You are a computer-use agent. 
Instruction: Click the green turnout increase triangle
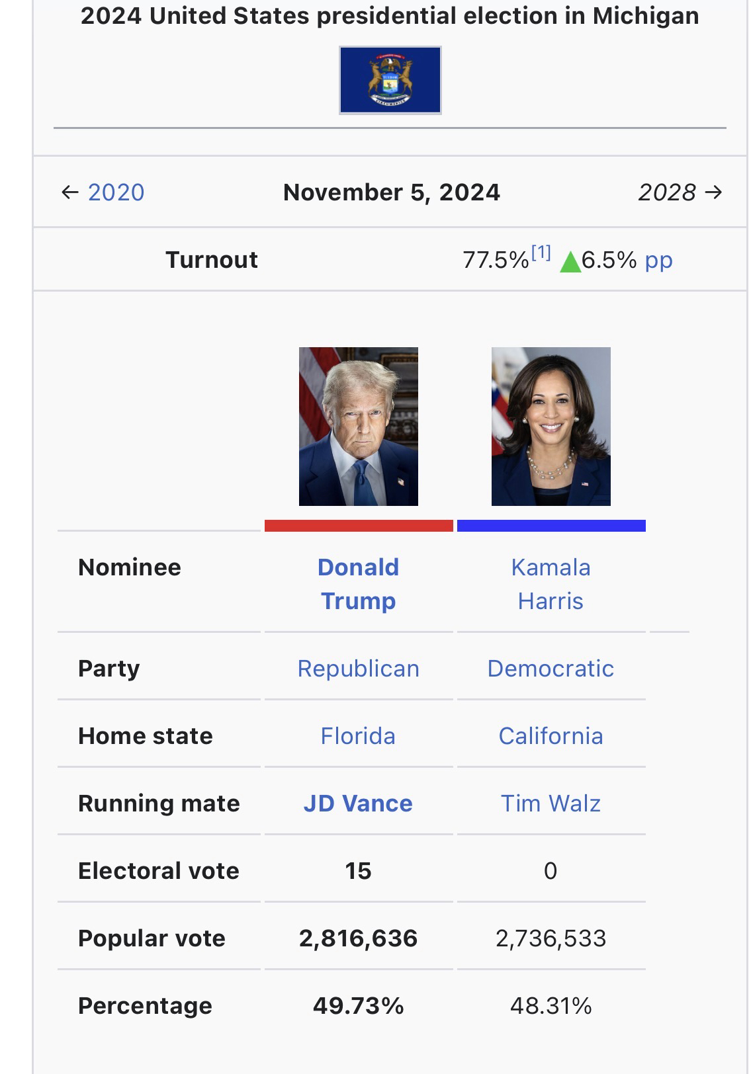click(x=570, y=263)
